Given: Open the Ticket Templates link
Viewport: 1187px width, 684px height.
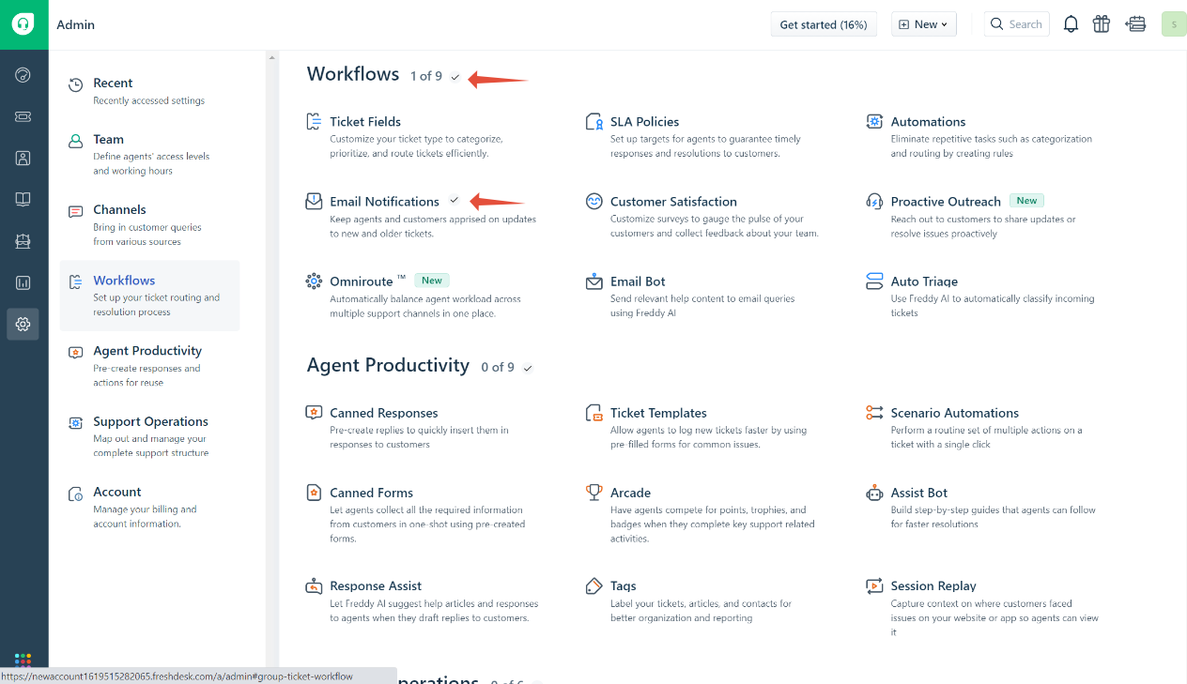Looking at the screenshot, I should point(658,413).
